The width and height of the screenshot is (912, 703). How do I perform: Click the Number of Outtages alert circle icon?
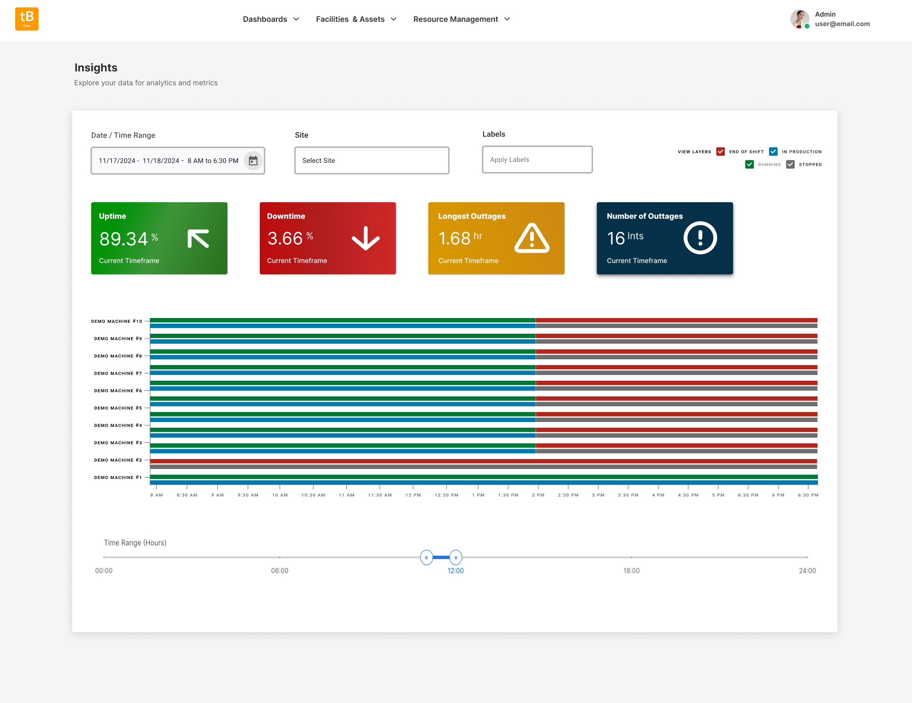[700, 238]
